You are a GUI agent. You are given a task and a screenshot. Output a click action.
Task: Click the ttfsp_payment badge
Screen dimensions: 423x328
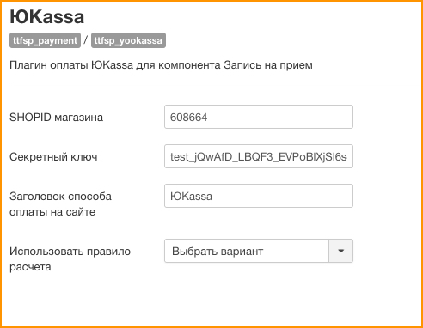45,40
